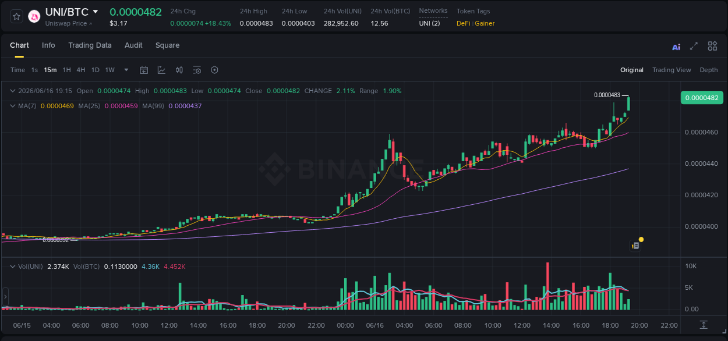Expand more time intervals dropdown
728x341 pixels.
pyautogui.click(x=126, y=70)
